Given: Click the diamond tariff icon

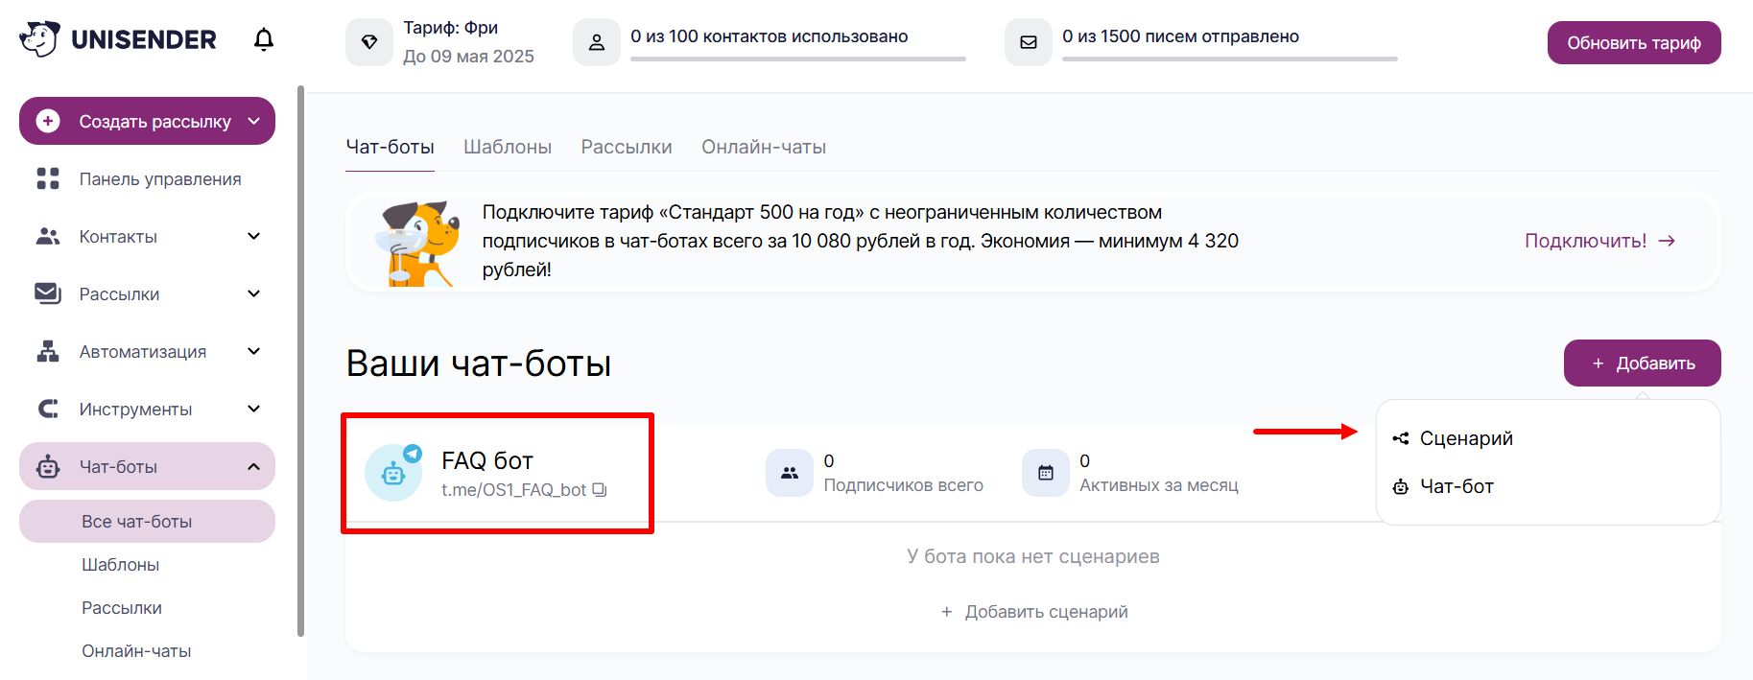Looking at the screenshot, I should coord(369,42).
